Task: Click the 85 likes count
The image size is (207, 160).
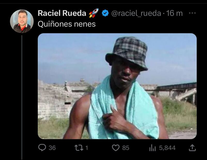Action: click(126, 148)
